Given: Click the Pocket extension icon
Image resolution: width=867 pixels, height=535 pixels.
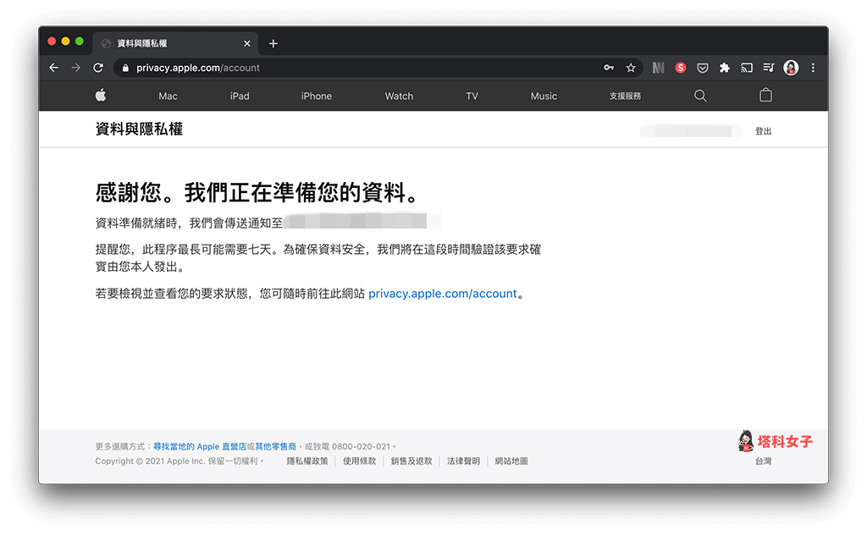Looking at the screenshot, I should (x=702, y=68).
